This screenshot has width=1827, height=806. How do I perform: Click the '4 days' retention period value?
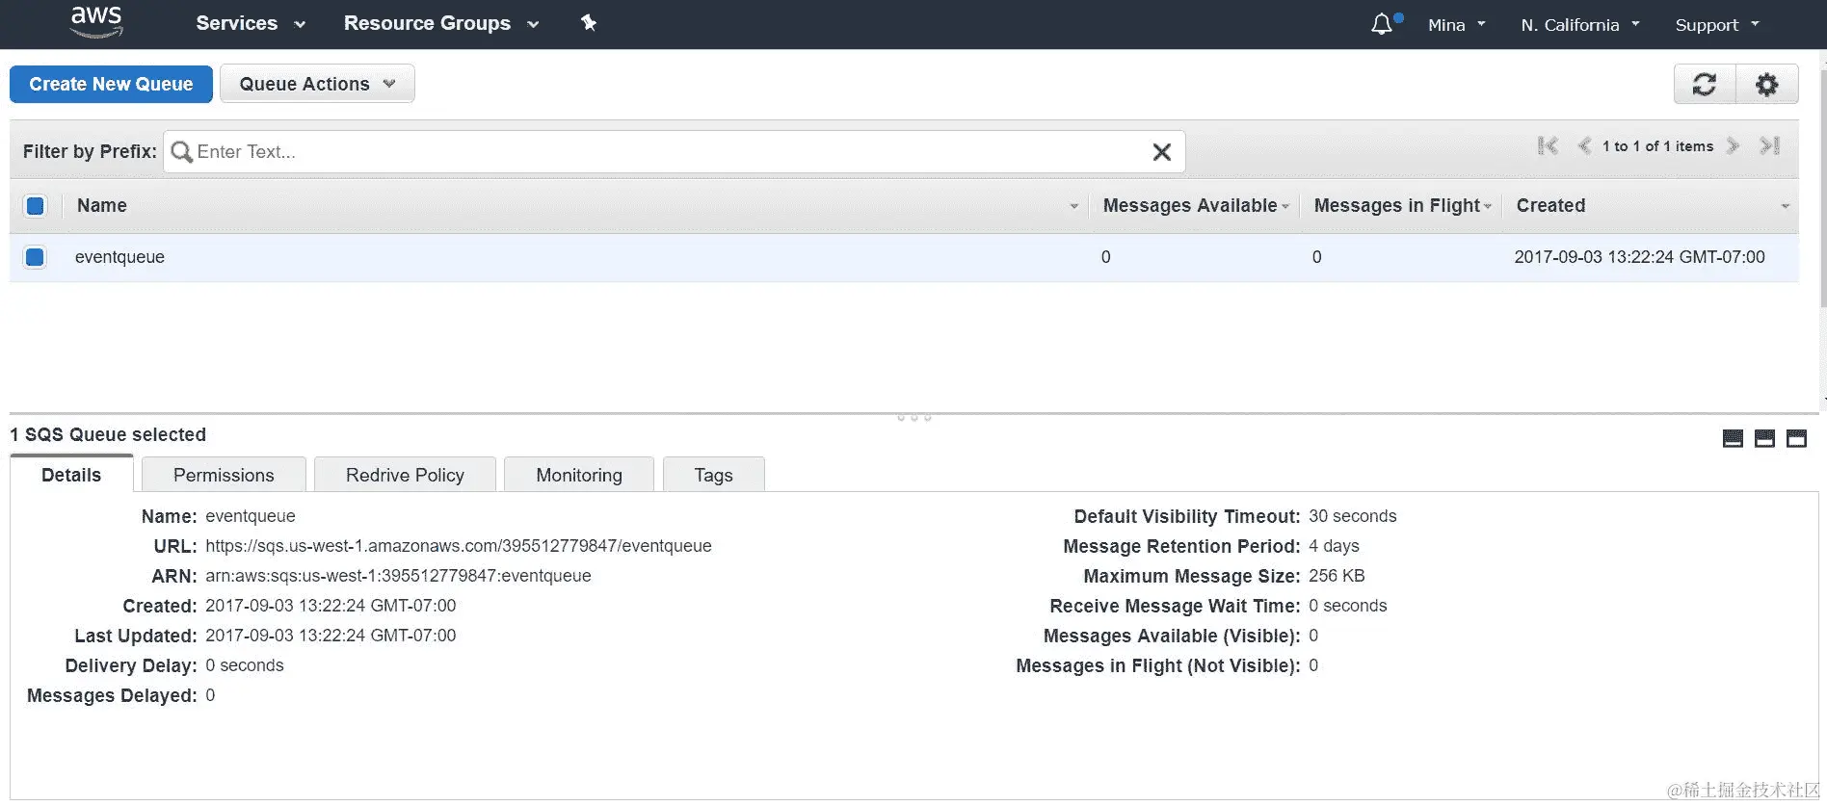1334,546
